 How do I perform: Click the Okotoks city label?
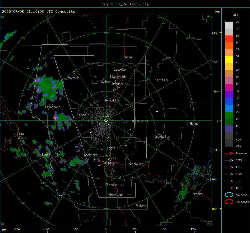111,185
